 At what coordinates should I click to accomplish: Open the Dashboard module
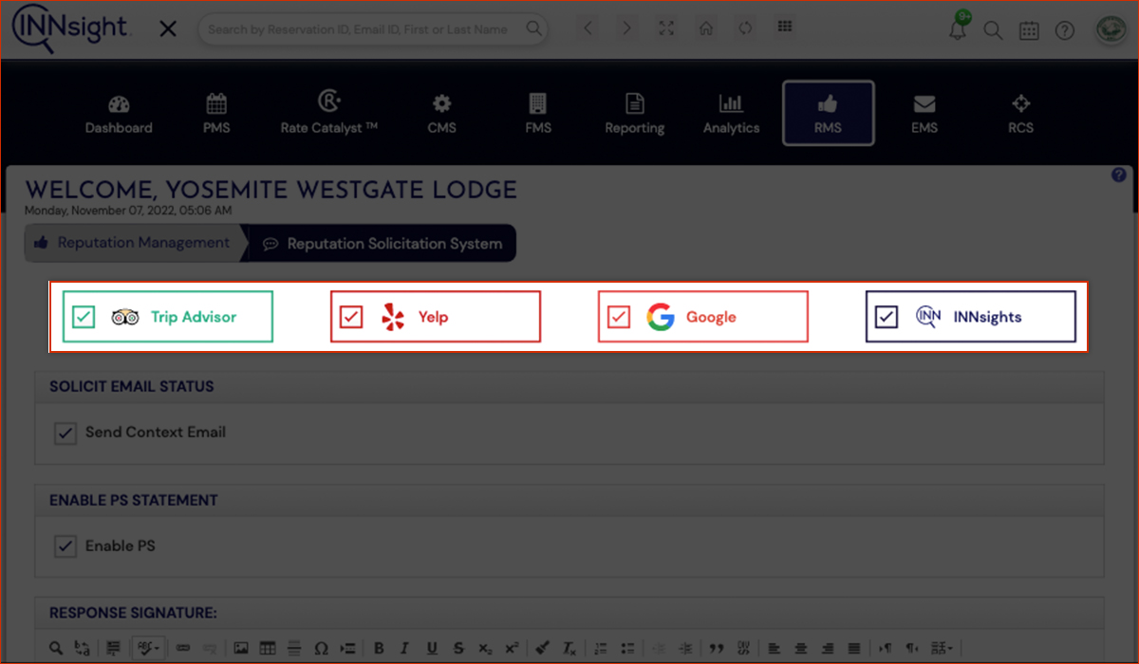[x=119, y=114]
